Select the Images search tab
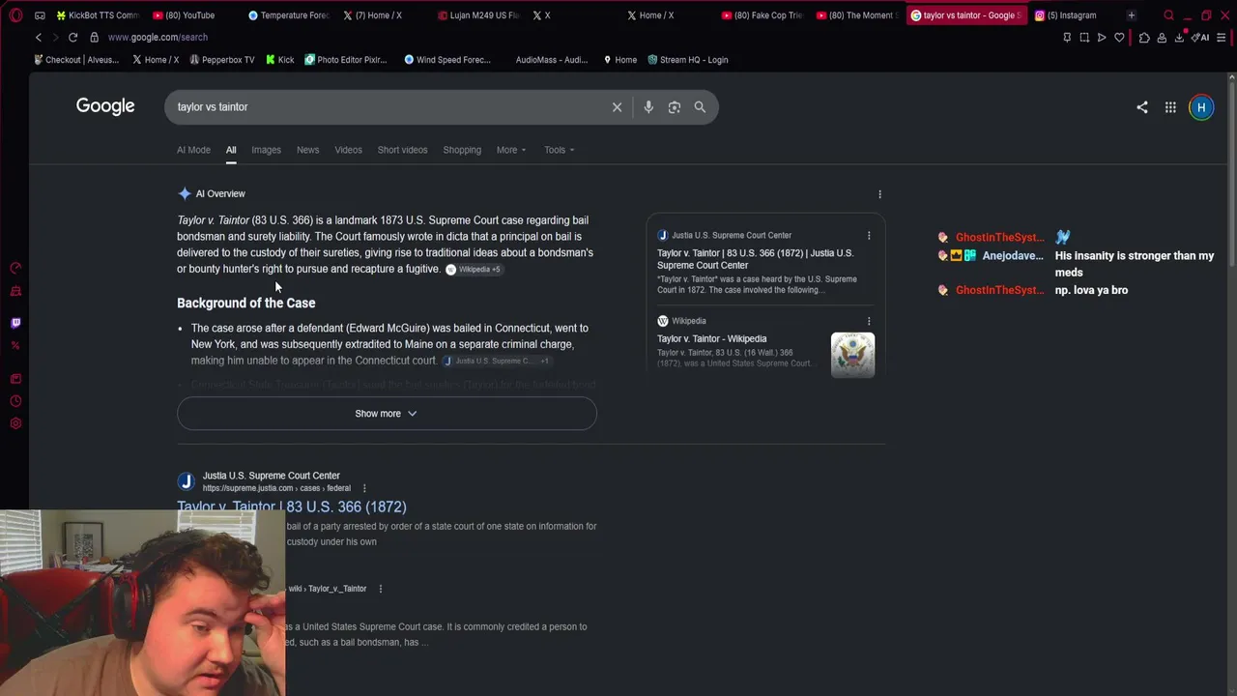 266,150
